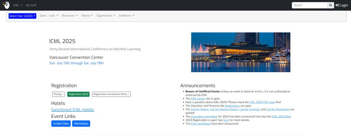Open the Call for Papers link
The image size is (351, 135).
tap(200, 109)
